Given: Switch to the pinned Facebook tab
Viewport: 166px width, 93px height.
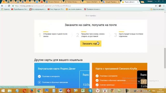Looking at the screenshot, I should click(23, 2).
